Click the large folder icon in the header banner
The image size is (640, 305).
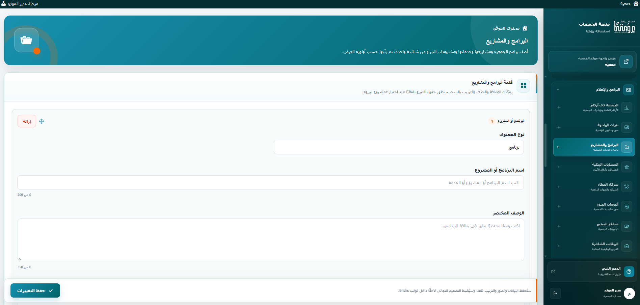tap(26, 40)
